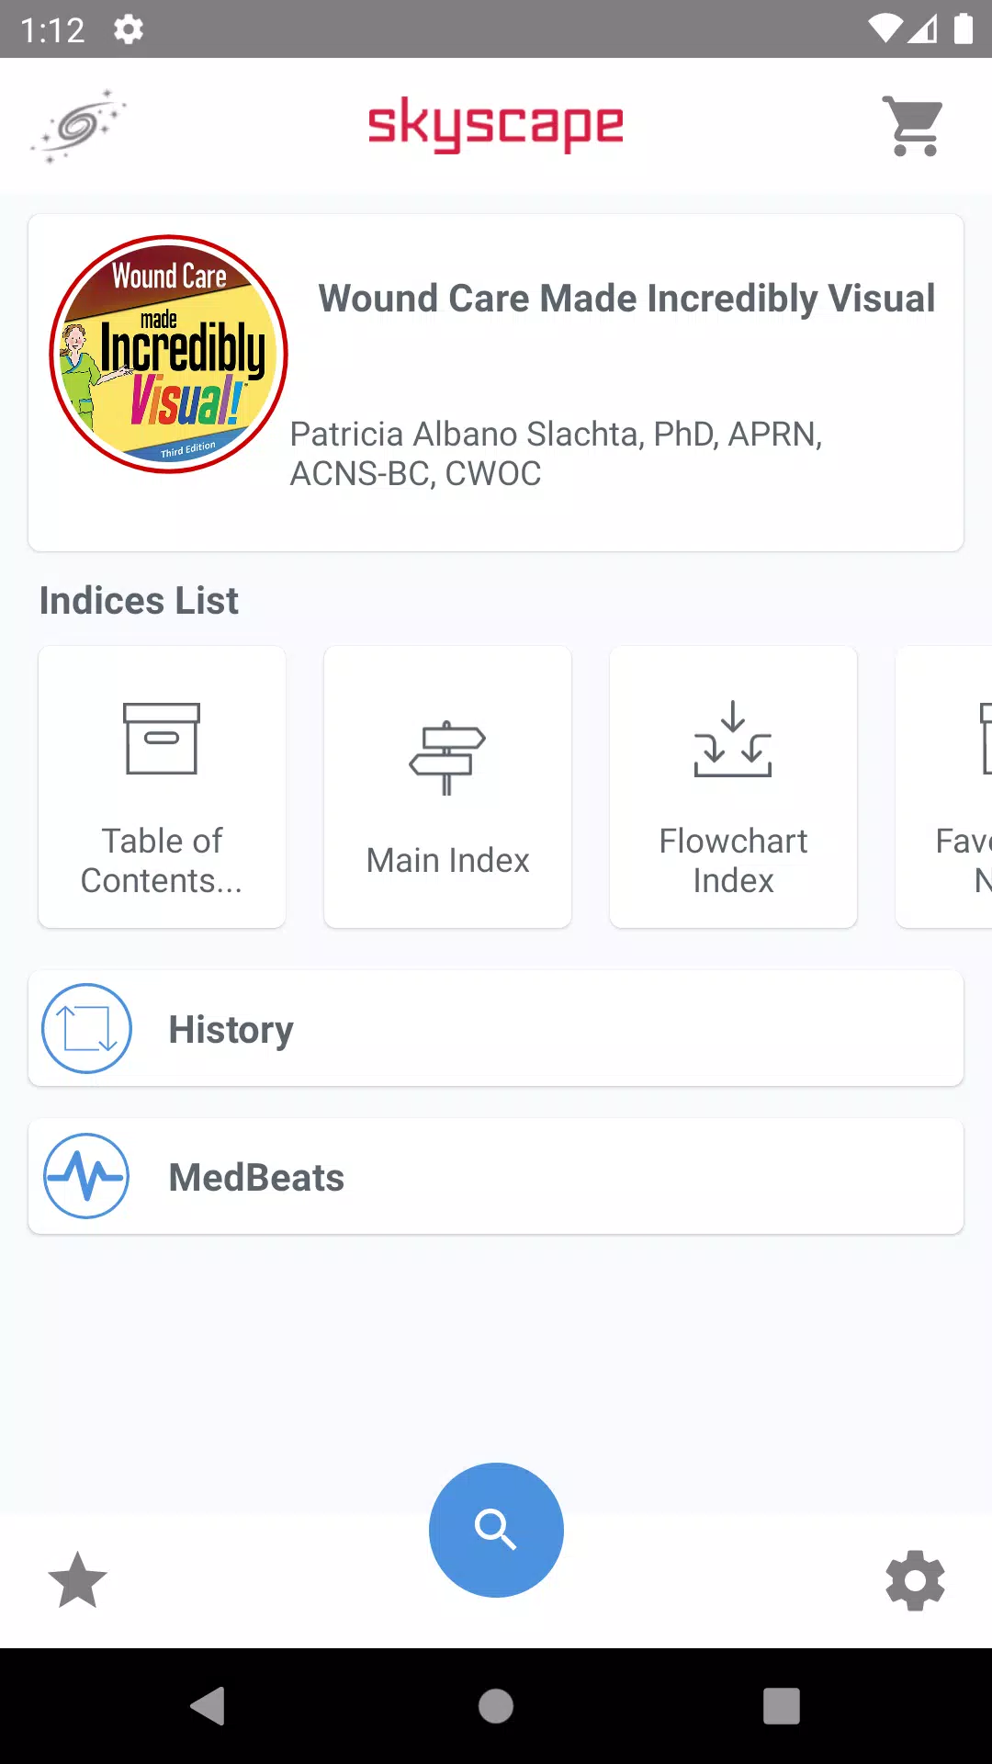
Task: Tap the MedBeats pulse icon
Action: (86, 1176)
